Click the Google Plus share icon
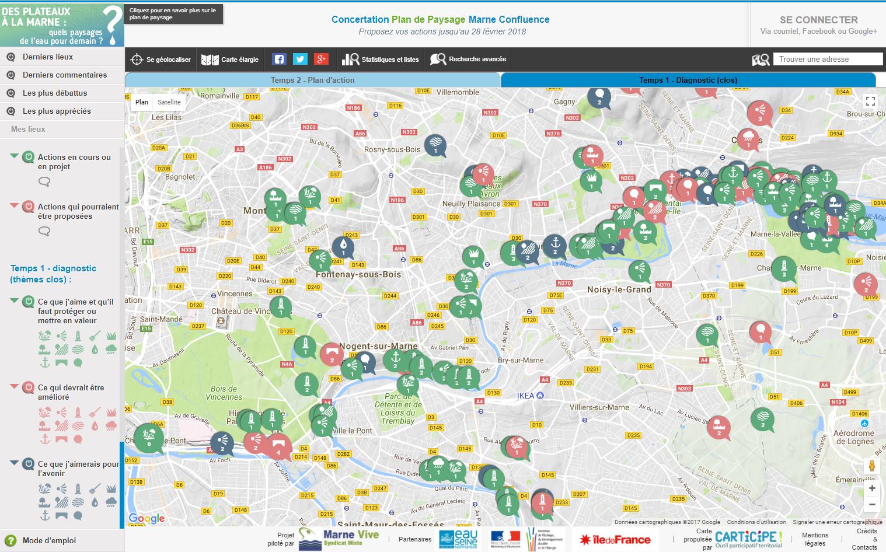Viewport: 886px width, 552px height. click(x=321, y=59)
